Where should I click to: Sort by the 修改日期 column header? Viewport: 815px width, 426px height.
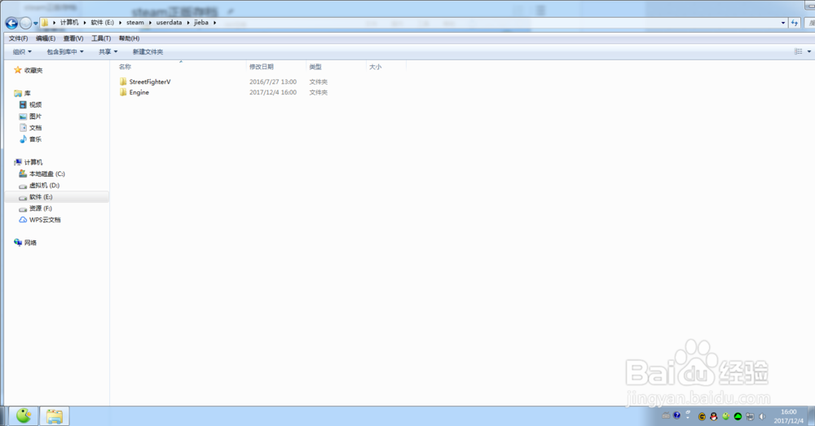(x=262, y=67)
